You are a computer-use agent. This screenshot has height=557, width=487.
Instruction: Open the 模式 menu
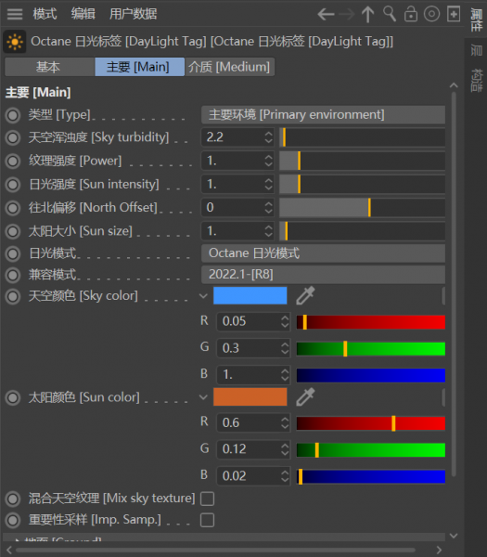click(45, 14)
